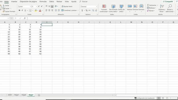178x100 pixels.
Task: Align cell text right
Action: coord(52,10)
